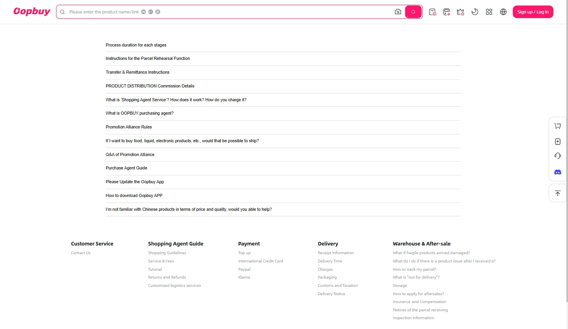Open 'Q&A of Promotion Alliance'
The height and width of the screenshot is (329, 568).
(283, 155)
